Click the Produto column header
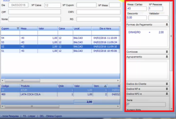The height and width of the screenshot is (119, 176). (x=39, y=86)
